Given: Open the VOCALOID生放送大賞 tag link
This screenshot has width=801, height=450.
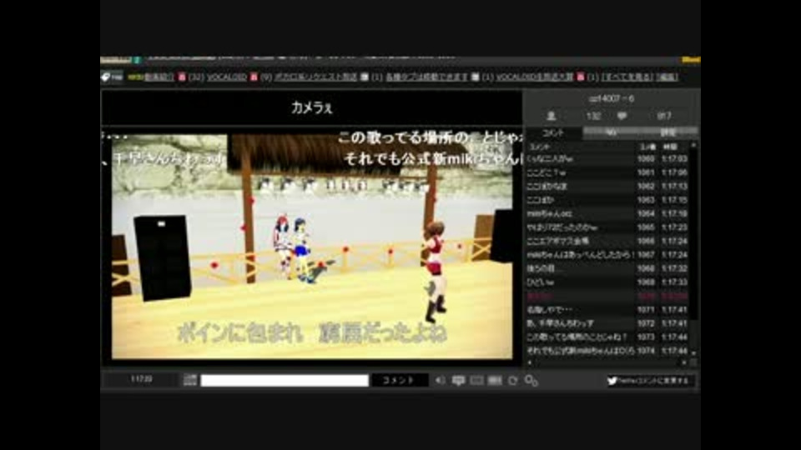Looking at the screenshot, I should (534, 77).
